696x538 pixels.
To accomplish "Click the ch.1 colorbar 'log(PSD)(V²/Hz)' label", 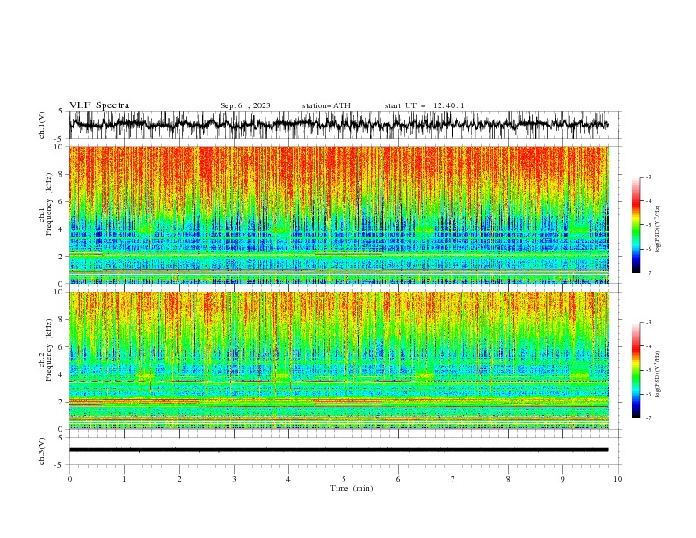I will tap(658, 229).
